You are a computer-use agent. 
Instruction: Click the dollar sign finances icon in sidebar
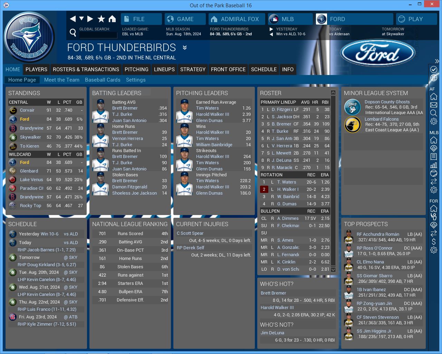[x=434, y=242]
